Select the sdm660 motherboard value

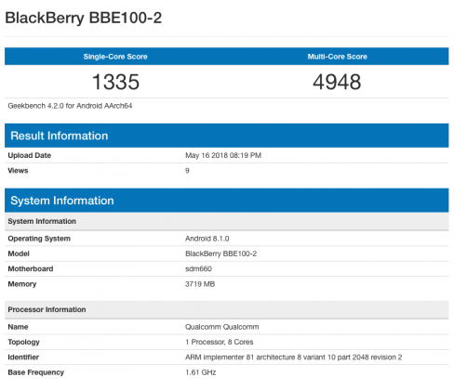click(x=198, y=269)
